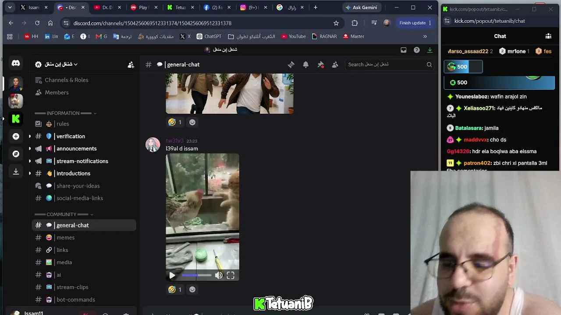The image size is (561, 315).
Task: Select the Kick server icon in Discord
Action: [16, 119]
